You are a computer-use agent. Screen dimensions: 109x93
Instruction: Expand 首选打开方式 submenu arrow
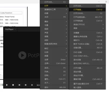point(103,24)
